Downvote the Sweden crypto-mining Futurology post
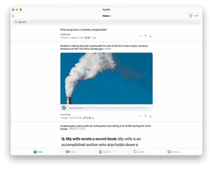Screen dimensions: 213x169 [x=151, y=116]
